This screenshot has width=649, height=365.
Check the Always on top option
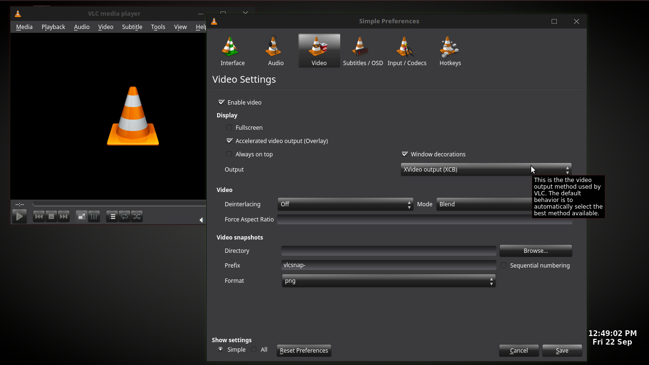click(x=229, y=154)
